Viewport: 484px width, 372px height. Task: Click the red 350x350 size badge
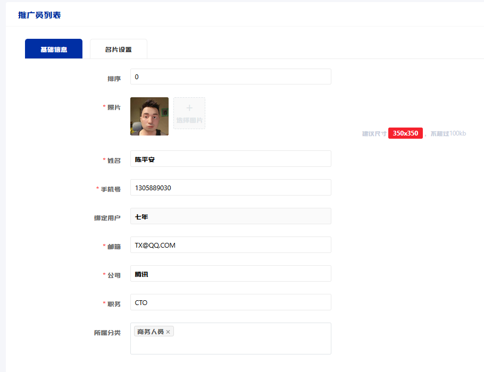[x=405, y=133]
